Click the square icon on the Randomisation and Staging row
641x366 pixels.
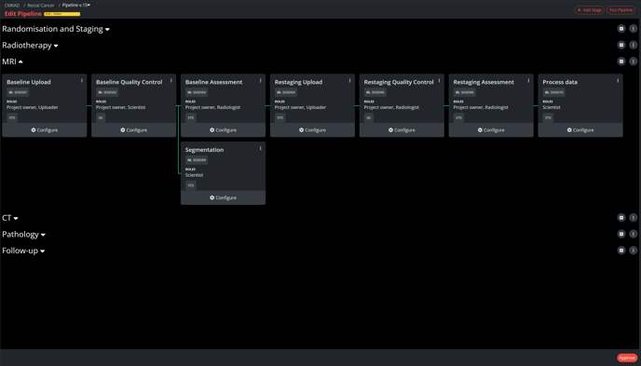click(621, 29)
